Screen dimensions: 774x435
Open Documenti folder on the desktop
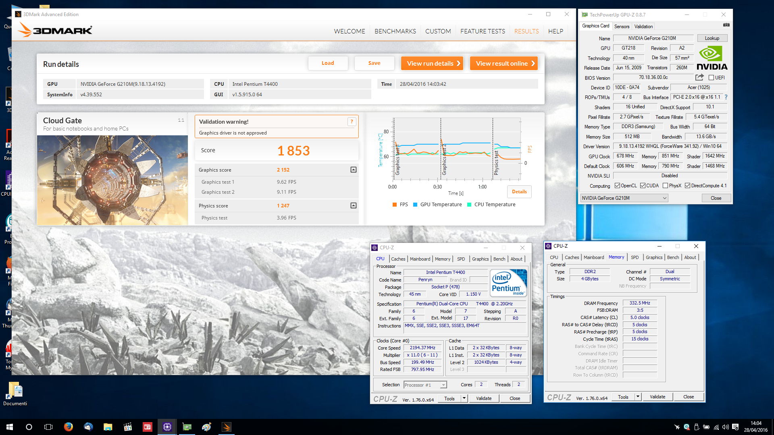15,394
